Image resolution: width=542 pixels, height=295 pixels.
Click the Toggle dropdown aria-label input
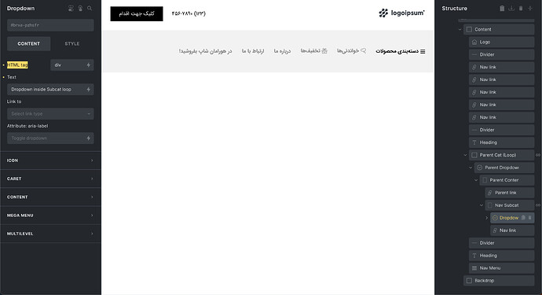coord(50,138)
